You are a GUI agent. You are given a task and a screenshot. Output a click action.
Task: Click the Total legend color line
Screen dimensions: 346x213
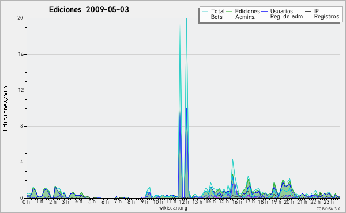click(x=205, y=12)
